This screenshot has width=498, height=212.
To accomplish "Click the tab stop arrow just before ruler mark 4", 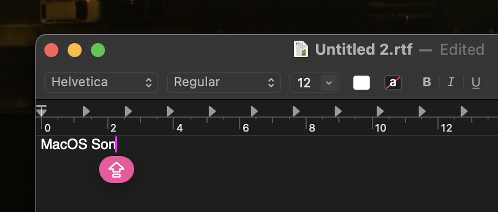I will (170, 111).
